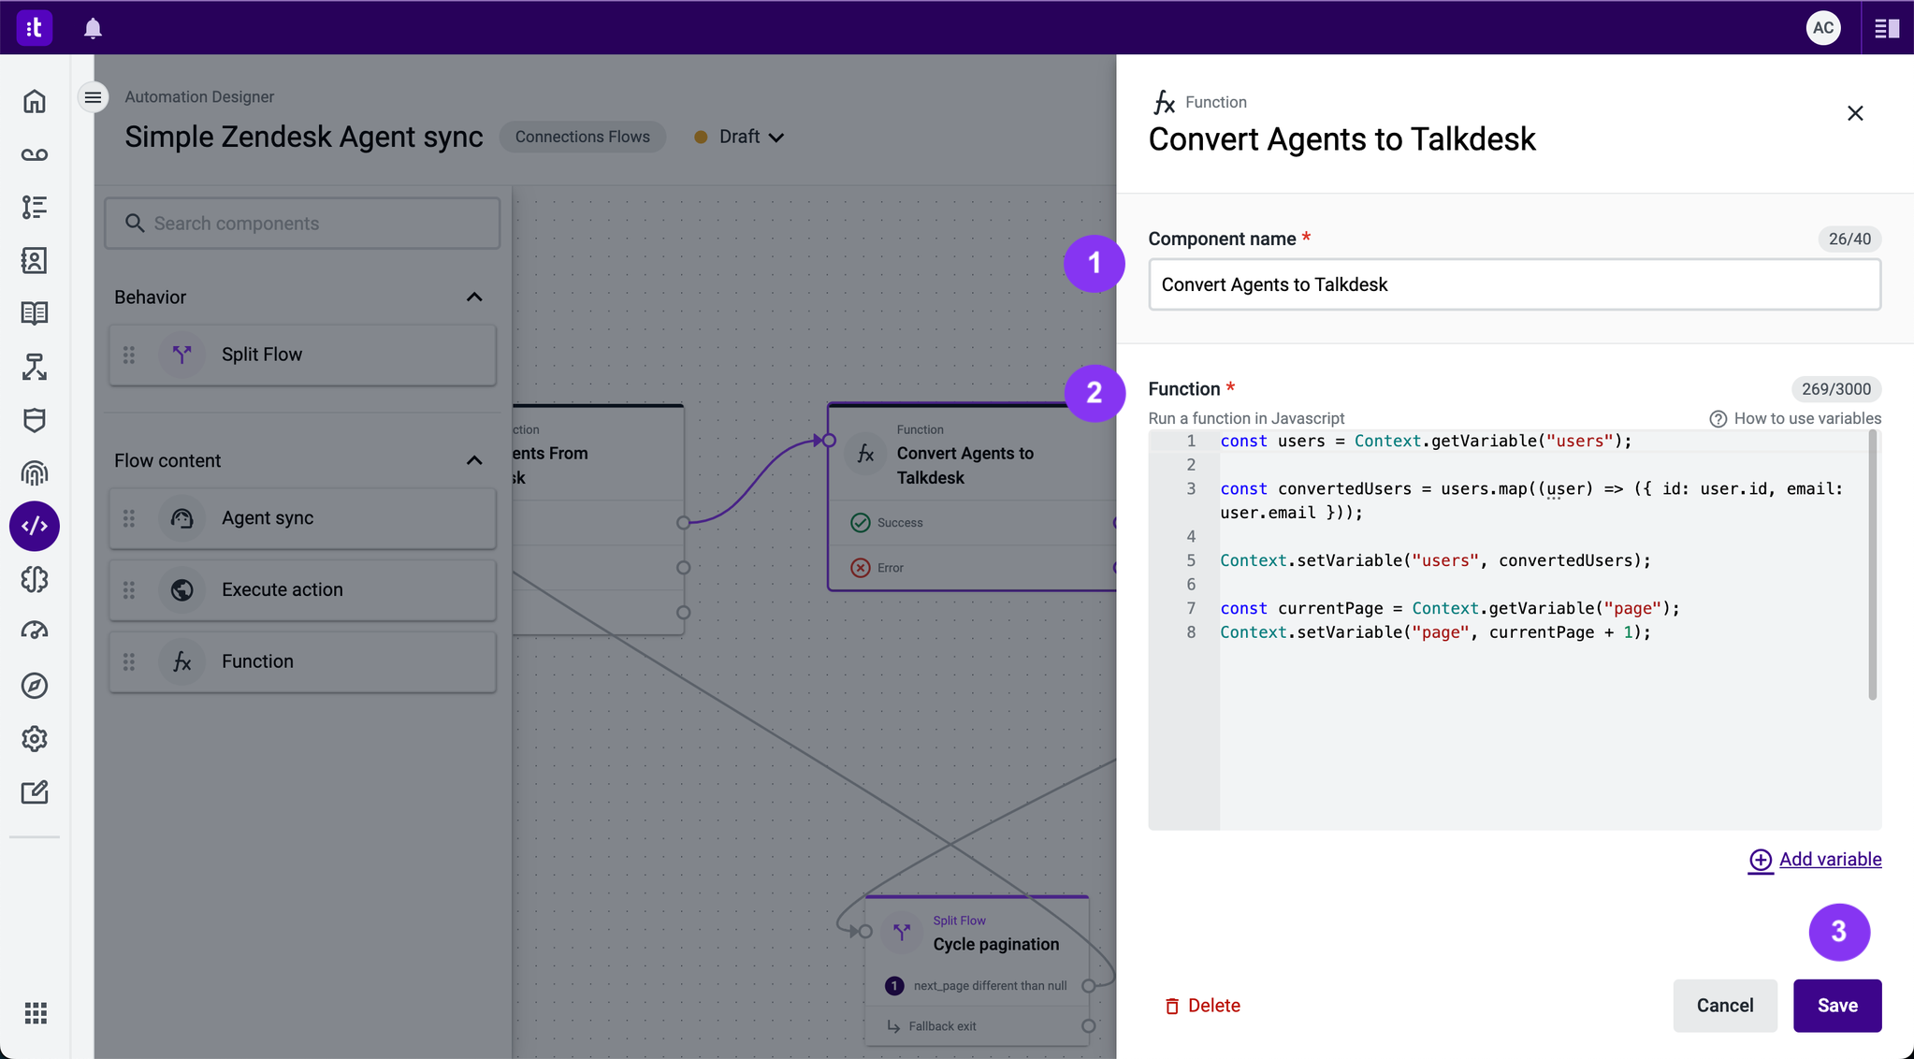Click the Add variable link

coord(1829,860)
